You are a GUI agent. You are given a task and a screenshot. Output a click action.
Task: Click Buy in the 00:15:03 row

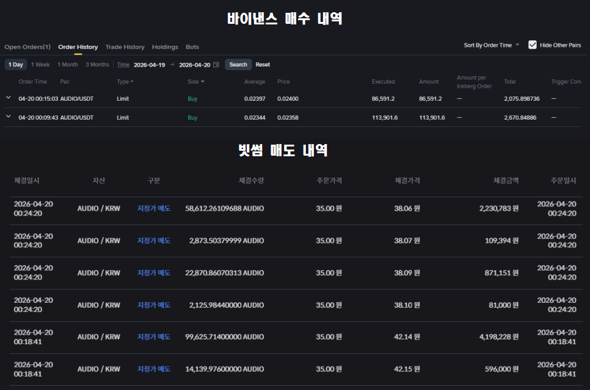[x=192, y=98]
